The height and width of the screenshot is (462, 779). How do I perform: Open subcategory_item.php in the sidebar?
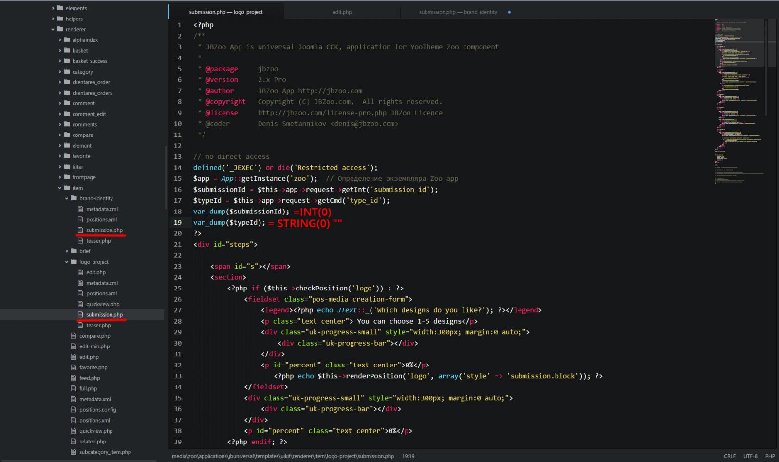105,452
